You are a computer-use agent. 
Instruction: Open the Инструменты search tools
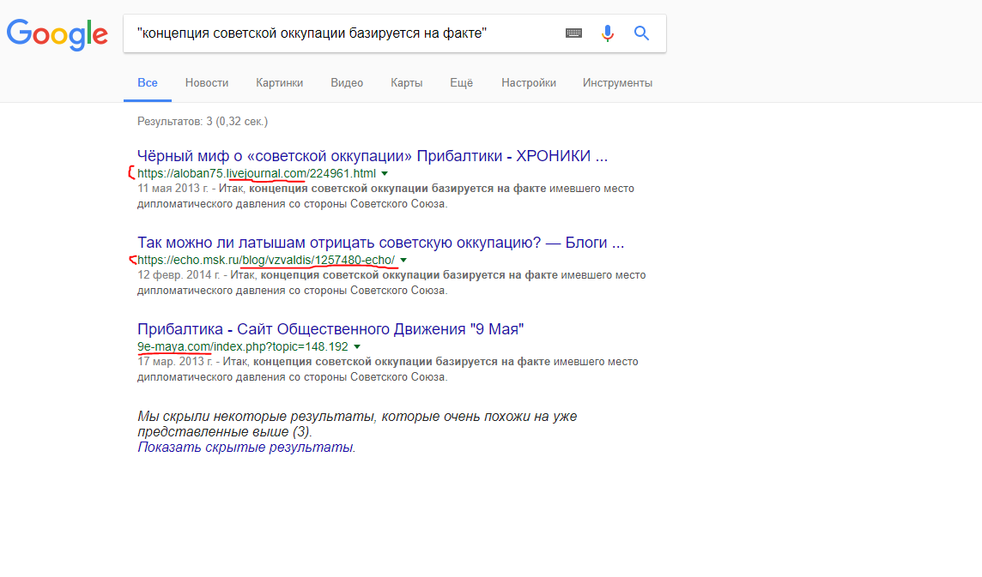click(617, 82)
